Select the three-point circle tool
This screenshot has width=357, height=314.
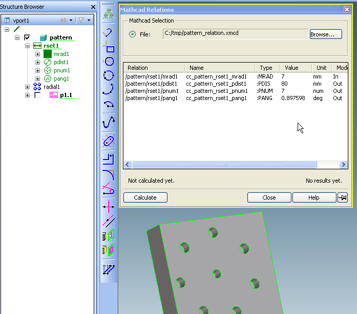(109, 75)
